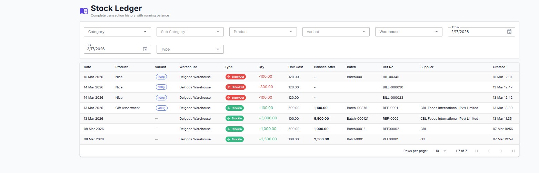This screenshot has width=539, height=173.
Task: Click supplier cbl in REF00001 row
Action: pos(423,139)
